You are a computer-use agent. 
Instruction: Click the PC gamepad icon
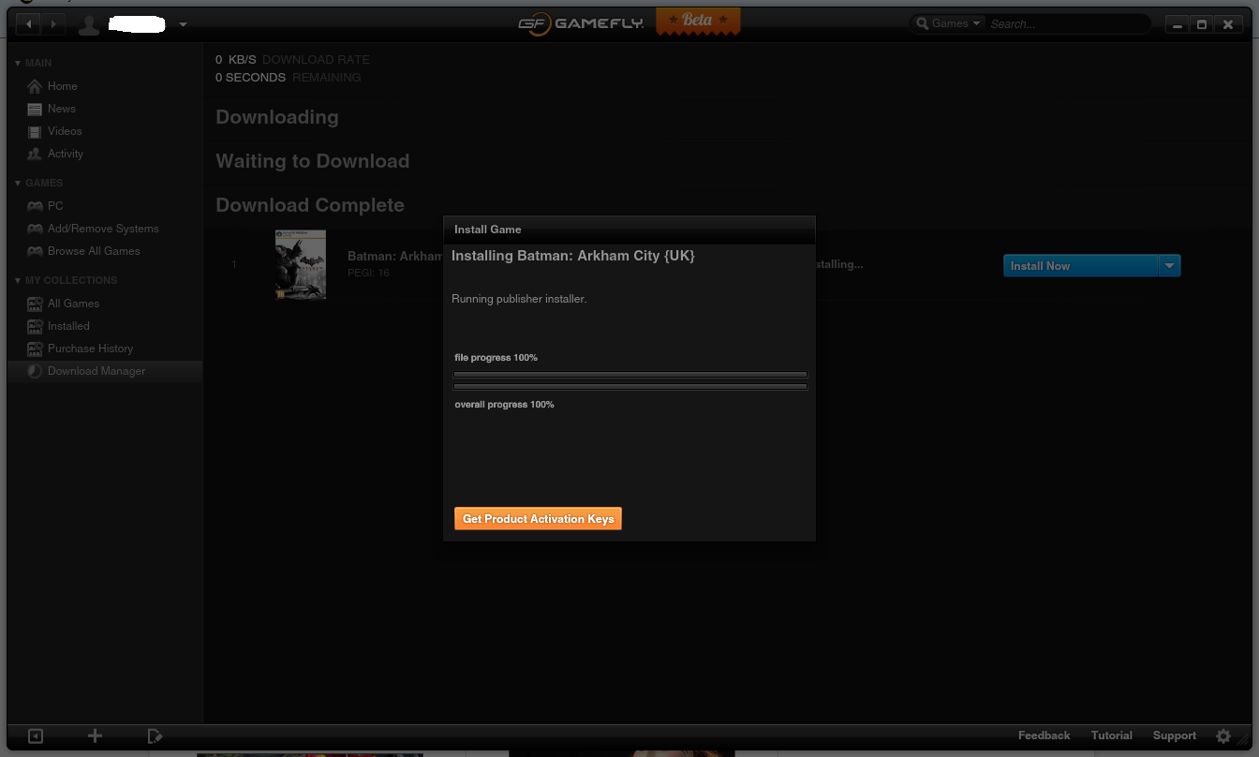pyautogui.click(x=35, y=206)
